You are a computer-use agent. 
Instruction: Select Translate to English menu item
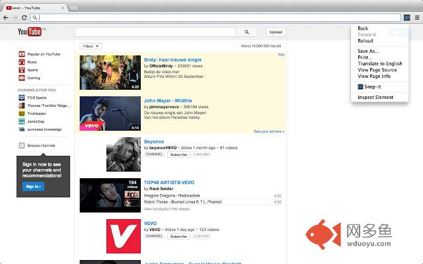(x=380, y=63)
